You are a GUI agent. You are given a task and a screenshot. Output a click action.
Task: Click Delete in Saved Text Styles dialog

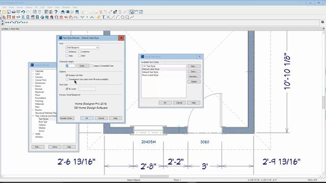coord(194,81)
